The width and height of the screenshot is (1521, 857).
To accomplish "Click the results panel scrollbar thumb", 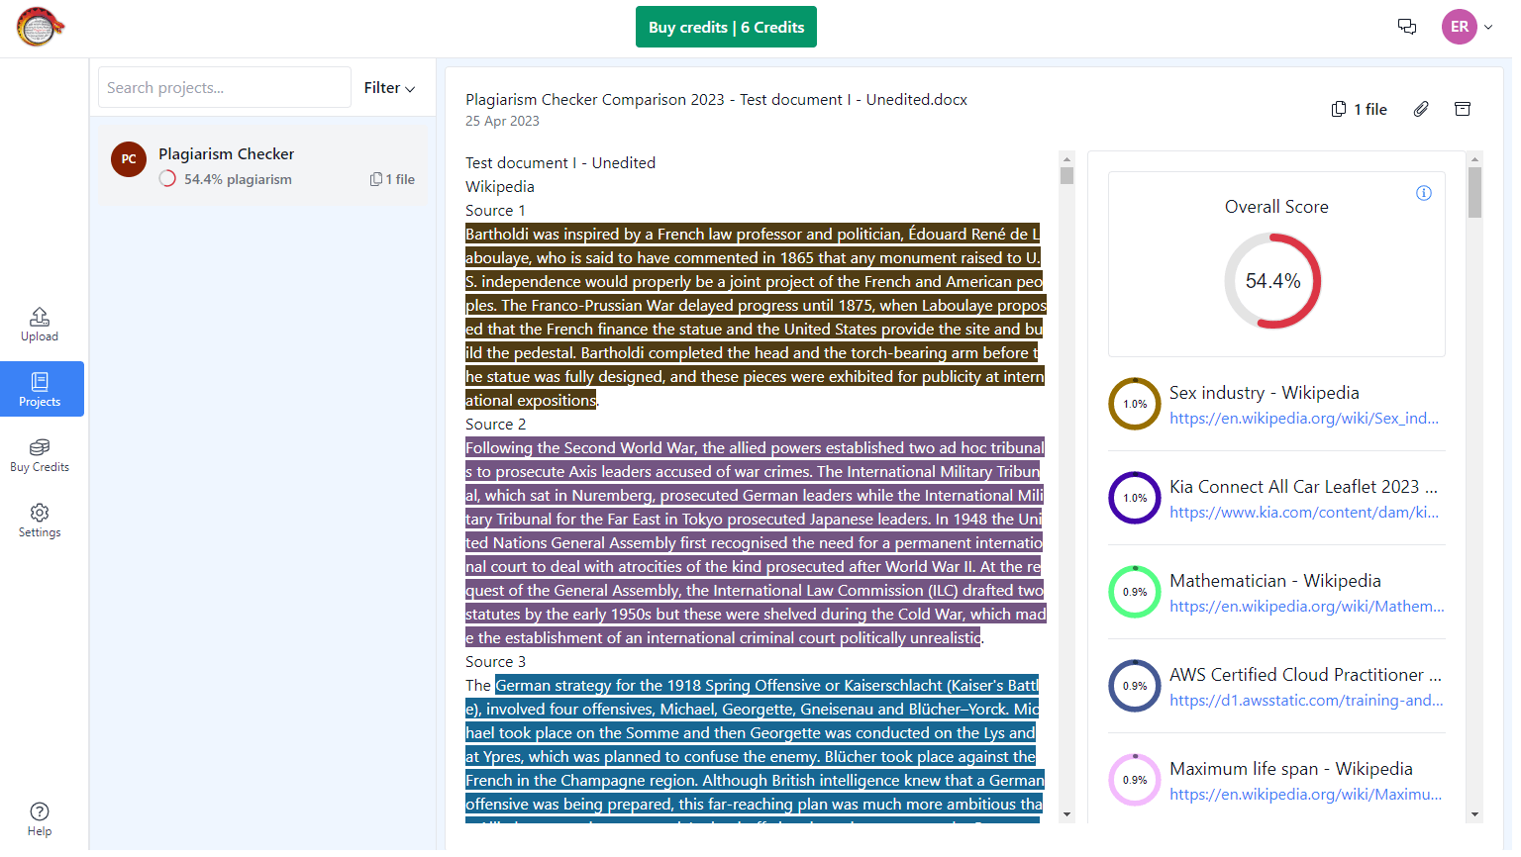I will [x=1474, y=192].
